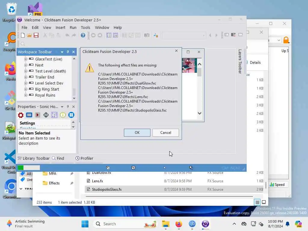Image resolution: width=308 pixels, height=231 pixels.
Task: Expand the GlaceTest (Live) tree node
Action: [26, 59]
